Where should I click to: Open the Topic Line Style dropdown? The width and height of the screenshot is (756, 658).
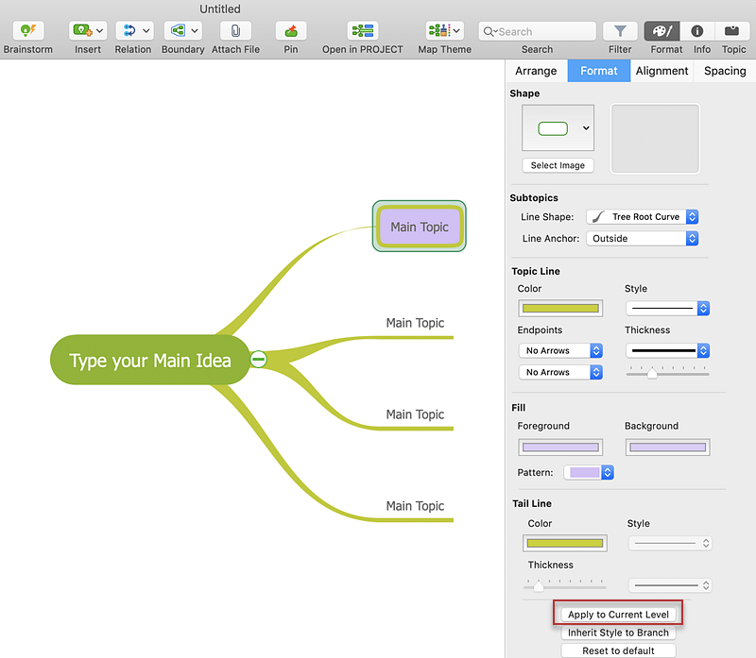668,309
